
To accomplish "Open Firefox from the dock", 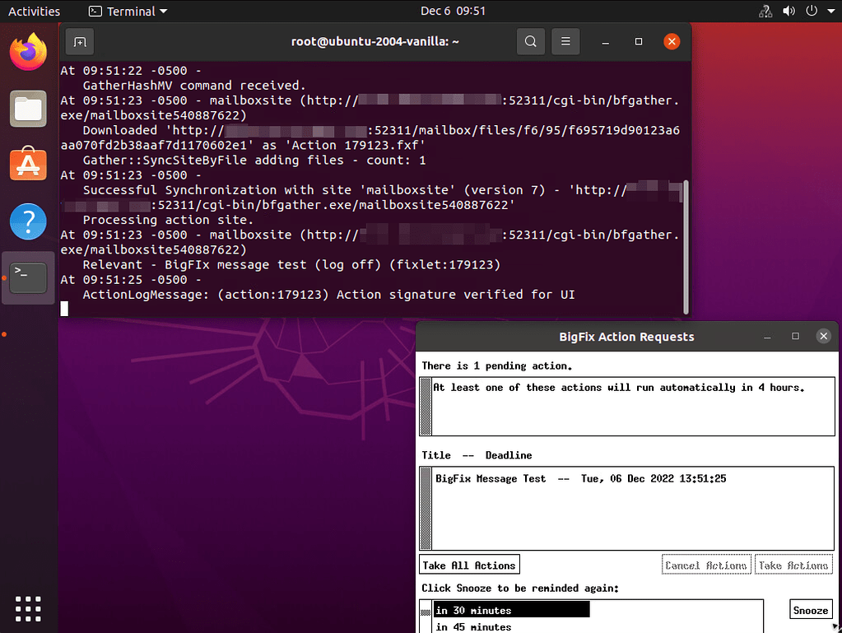I will click(x=27, y=51).
